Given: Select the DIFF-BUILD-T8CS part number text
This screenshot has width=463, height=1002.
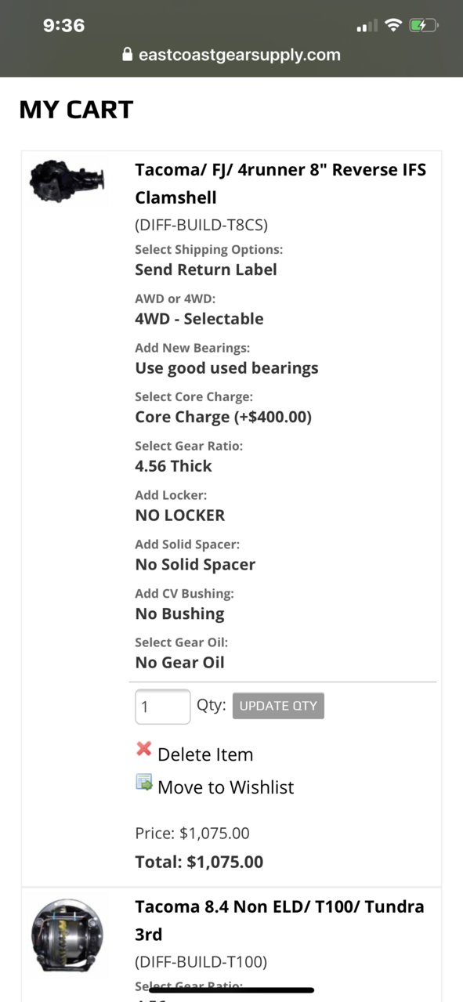Looking at the screenshot, I should tap(201, 226).
